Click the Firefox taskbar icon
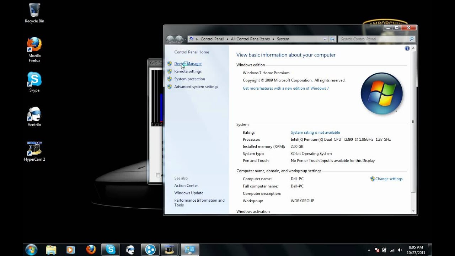The height and width of the screenshot is (256, 455). pos(91,250)
